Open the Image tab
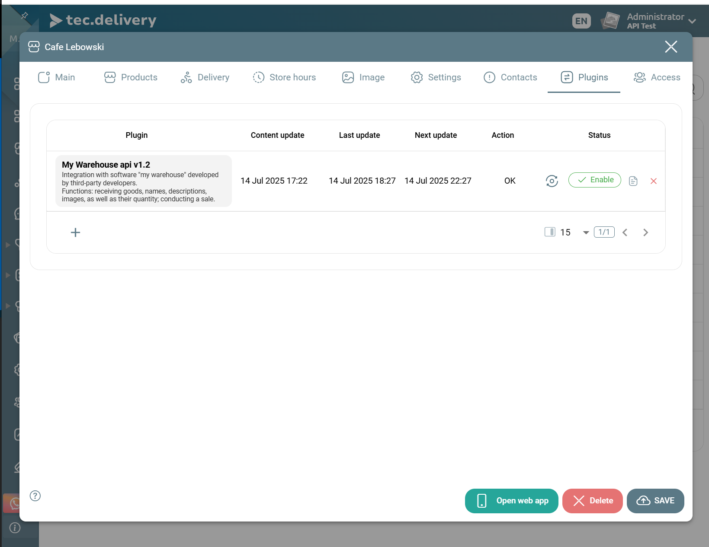This screenshot has width=709, height=547. coord(363,77)
